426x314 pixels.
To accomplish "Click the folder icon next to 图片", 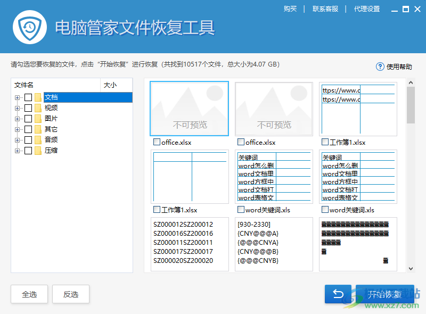I will (x=38, y=118).
